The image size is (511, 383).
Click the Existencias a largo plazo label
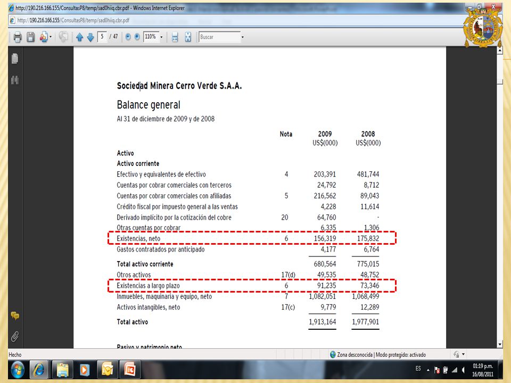(x=149, y=286)
